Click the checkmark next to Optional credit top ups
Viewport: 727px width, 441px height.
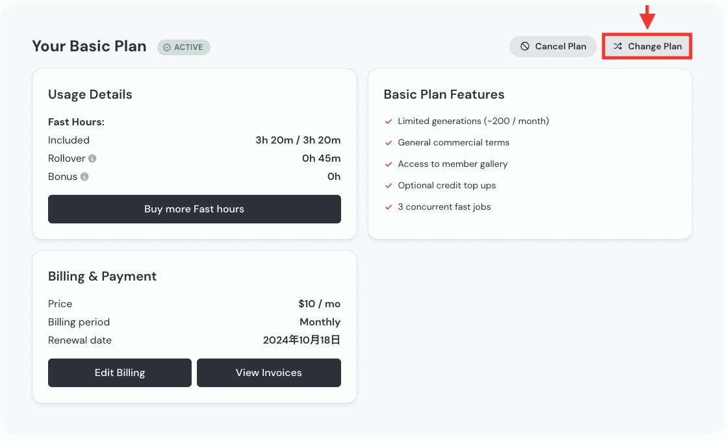point(389,186)
